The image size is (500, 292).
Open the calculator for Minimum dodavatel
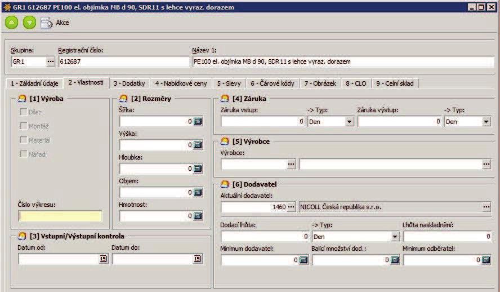pyautogui.click(x=303, y=260)
